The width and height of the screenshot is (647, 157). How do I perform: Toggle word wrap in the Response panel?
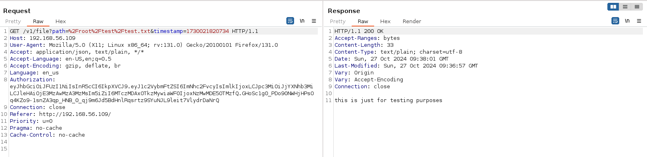615,21
